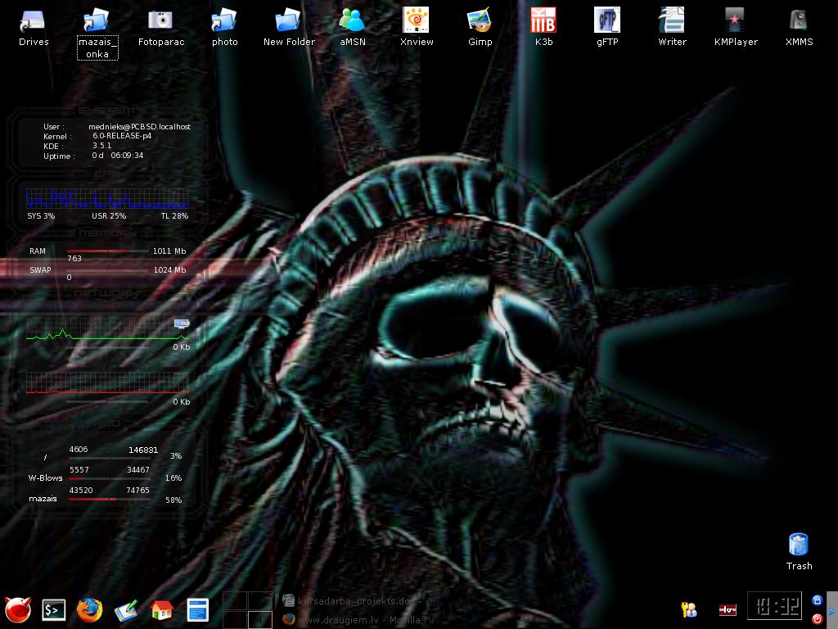Launch OpenOffice Writer from the desktop
This screenshot has width=838, height=629.
point(672,28)
